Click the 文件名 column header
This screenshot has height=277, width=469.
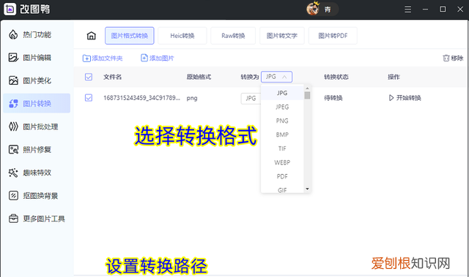(112, 77)
